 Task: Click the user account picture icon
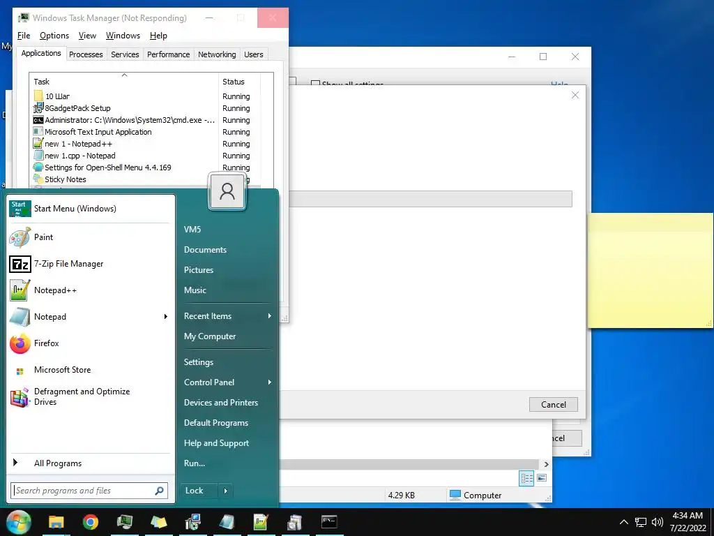pos(227,191)
